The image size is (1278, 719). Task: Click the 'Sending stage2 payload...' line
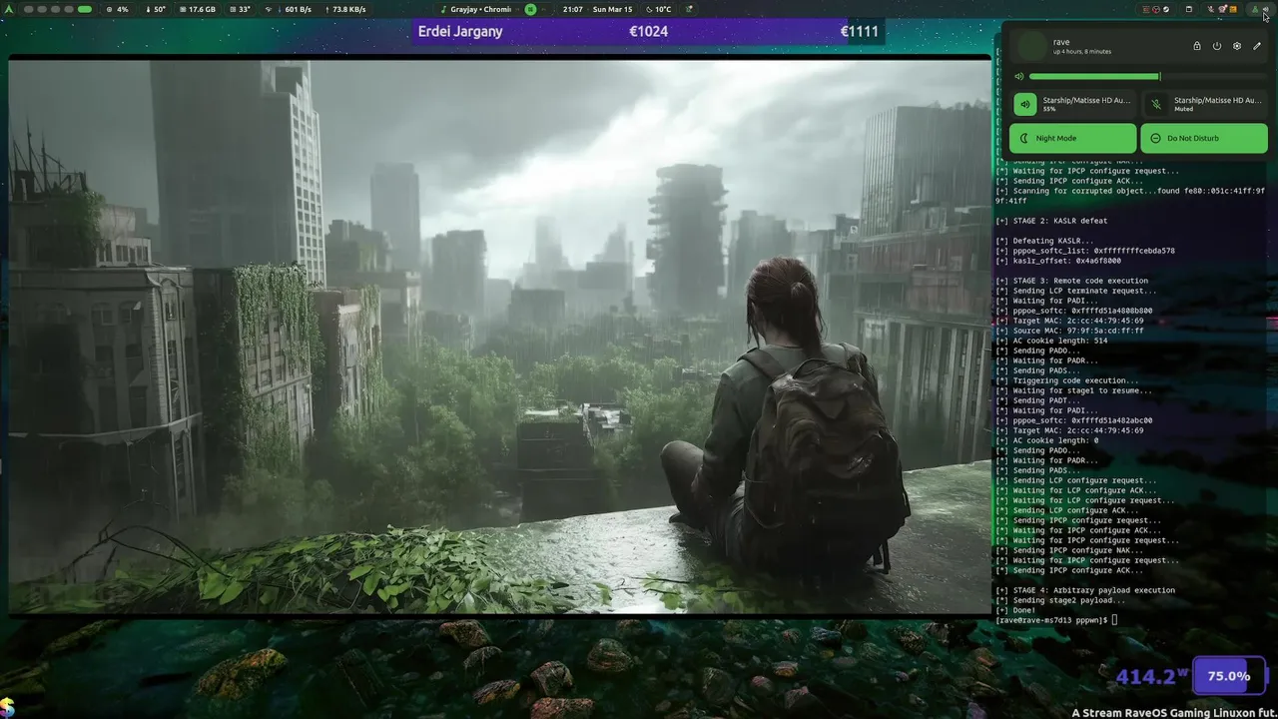(x=1060, y=600)
